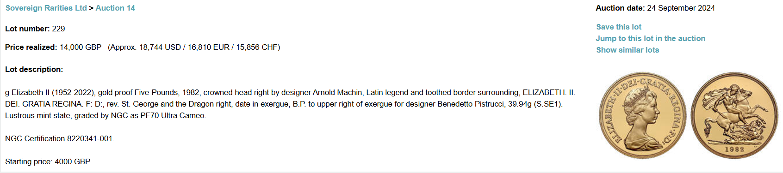Viewport: 783px width, 173px height.
Task: Click the 14,000 GBP realized price
Action: click(x=81, y=47)
